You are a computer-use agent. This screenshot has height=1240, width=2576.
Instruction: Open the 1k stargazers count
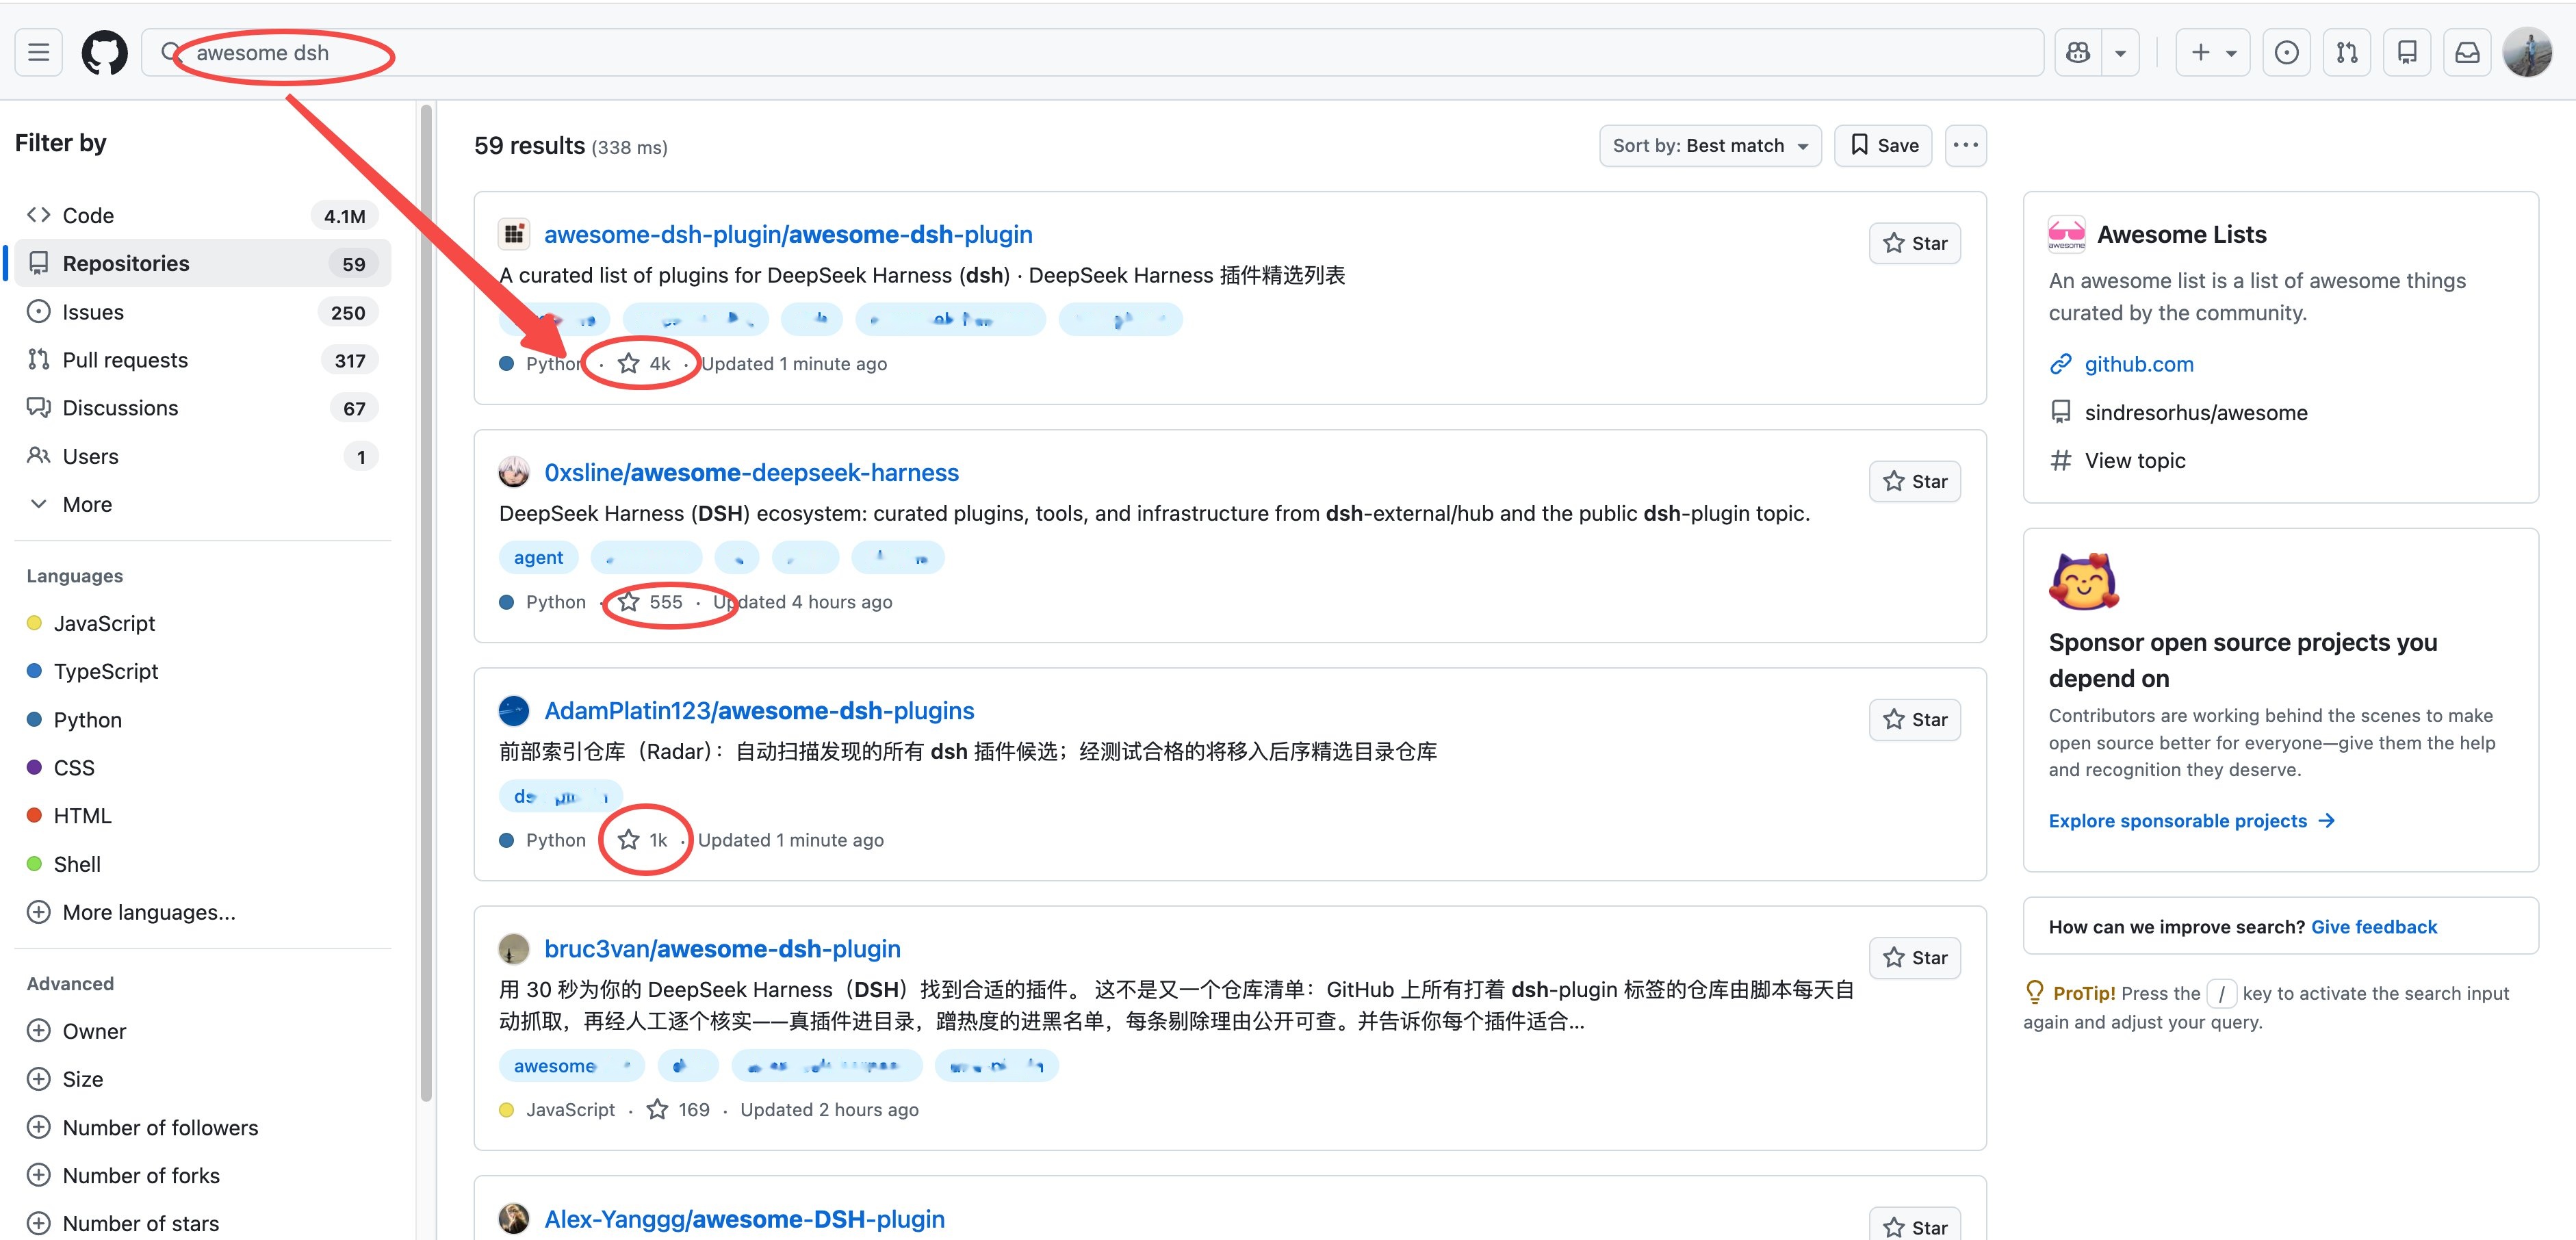tap(642, 839)
